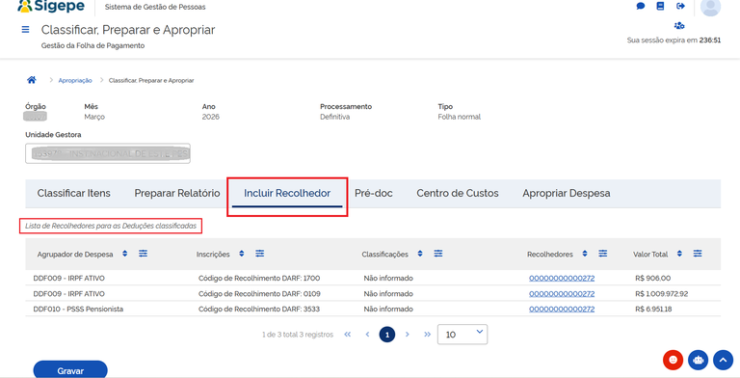Go to previous page of results

coord(367,335)
